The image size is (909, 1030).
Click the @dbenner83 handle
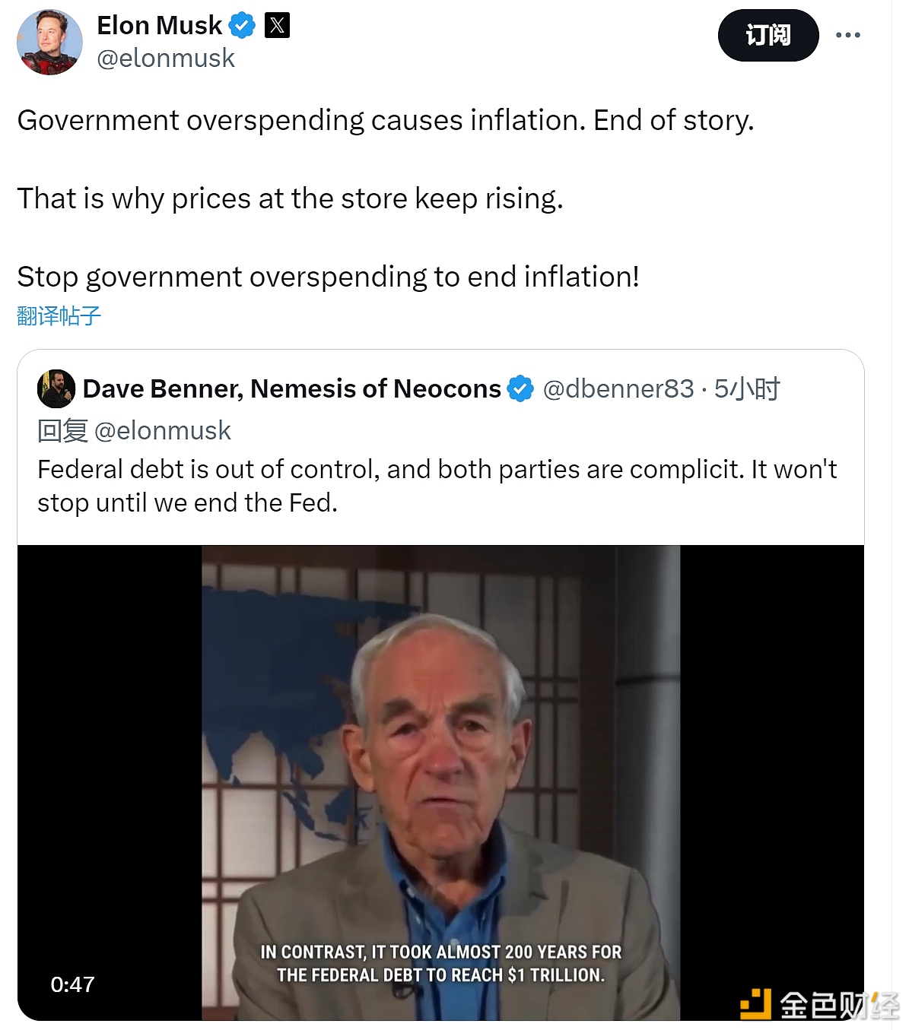coord(618,388)
